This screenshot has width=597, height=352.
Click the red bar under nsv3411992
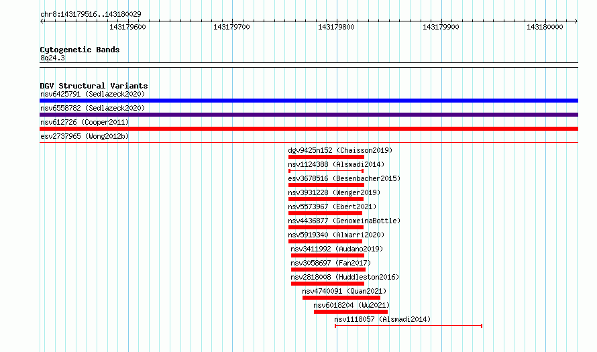pos(327,255)
